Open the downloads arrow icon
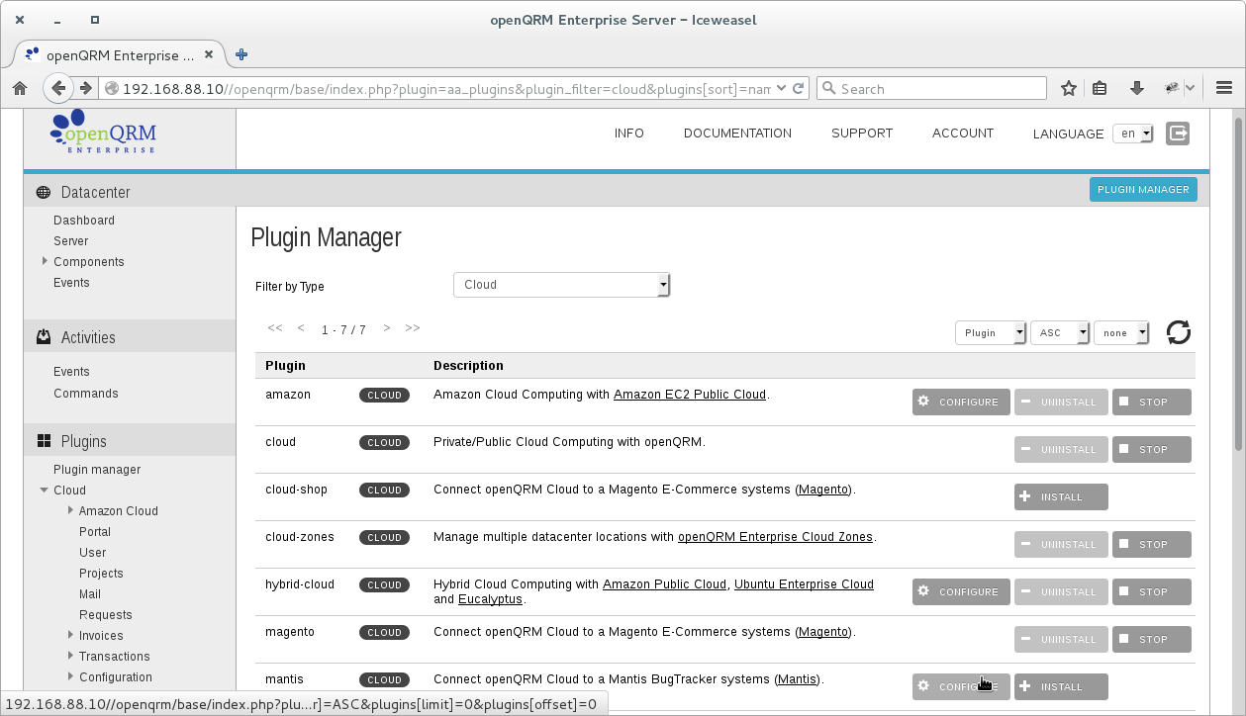The width and height of the screenshot is (1246, 716). point(1137,88)
